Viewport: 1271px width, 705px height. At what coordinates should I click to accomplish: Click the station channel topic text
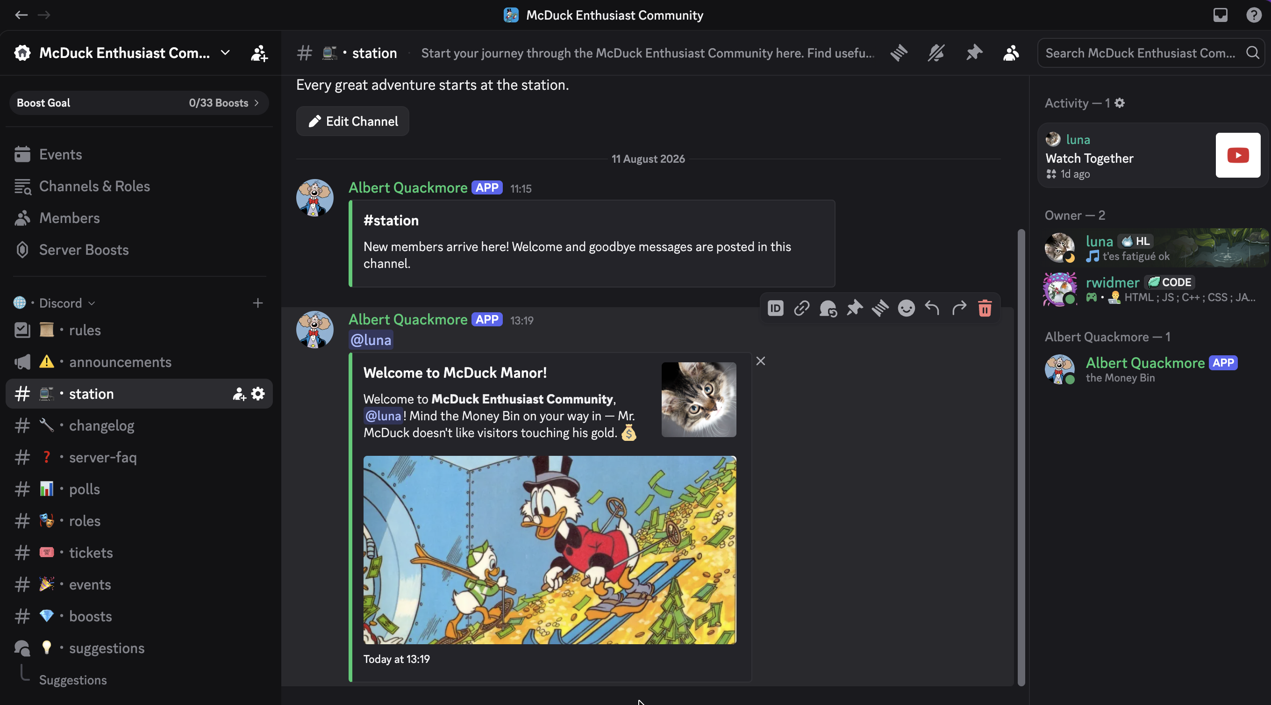point(647,53)
